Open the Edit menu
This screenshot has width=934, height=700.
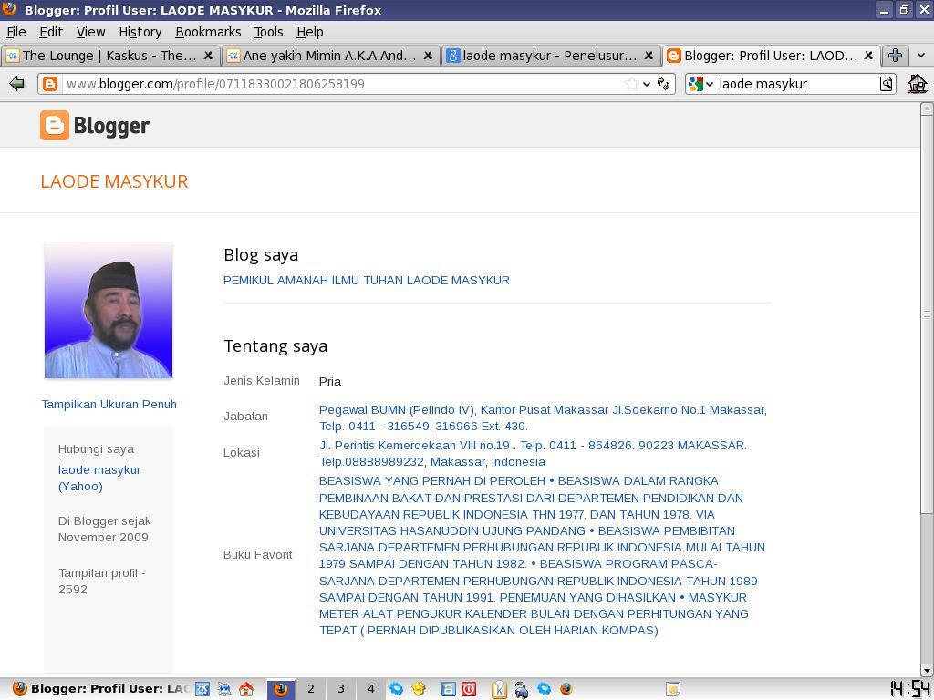[51, 32]
